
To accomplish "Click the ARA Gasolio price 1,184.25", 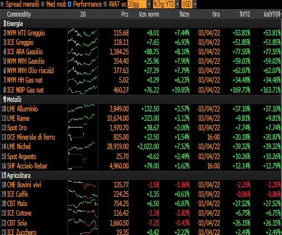I will coord(119,52).
